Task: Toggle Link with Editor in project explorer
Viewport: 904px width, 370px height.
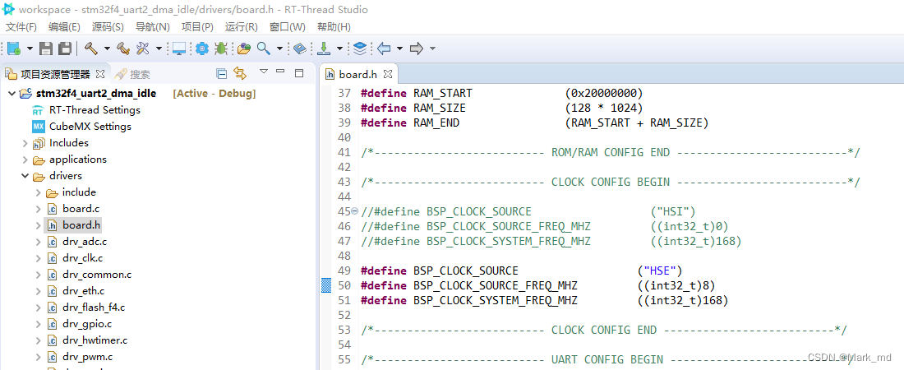Action: point(240,73)
